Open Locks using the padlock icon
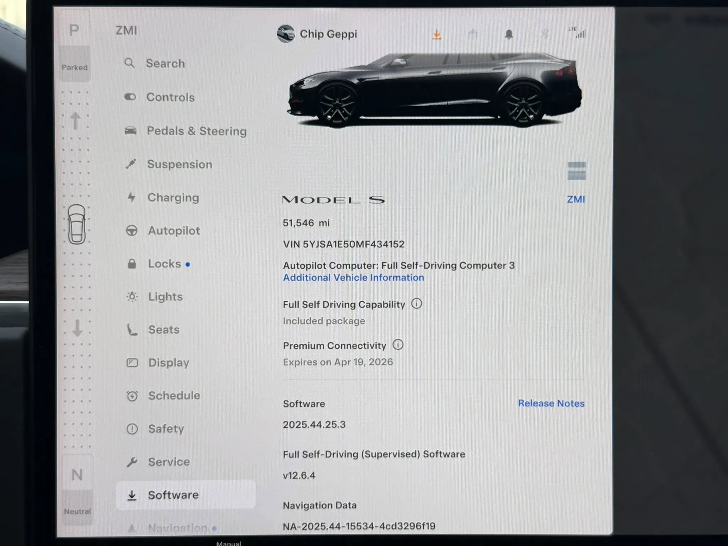Image resolution: width=728 pixels, height=546 pixels. pyautogui.click(x=132, y=263)
